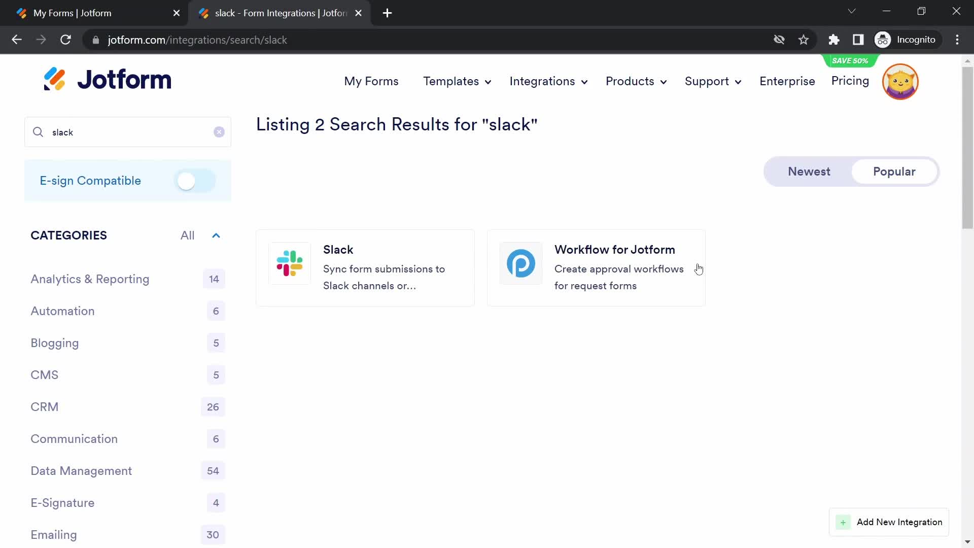Click the Data Management count 54
The height and width of the screenshot is (548, 974).
[x=213, y=471]
